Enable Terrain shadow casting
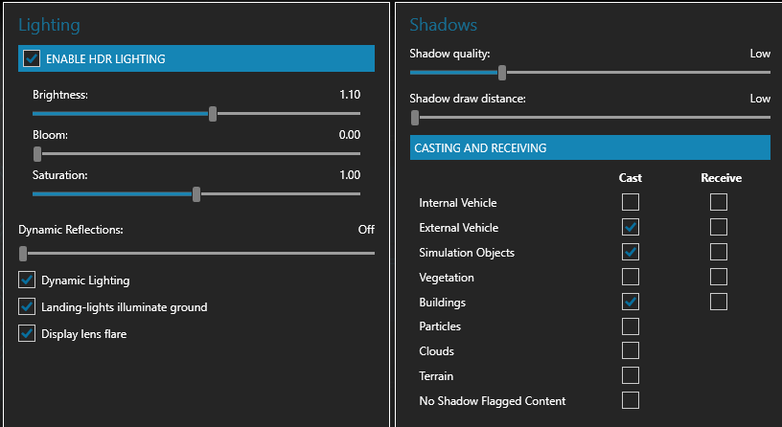 pyautogui.click(x=631, y=376)
